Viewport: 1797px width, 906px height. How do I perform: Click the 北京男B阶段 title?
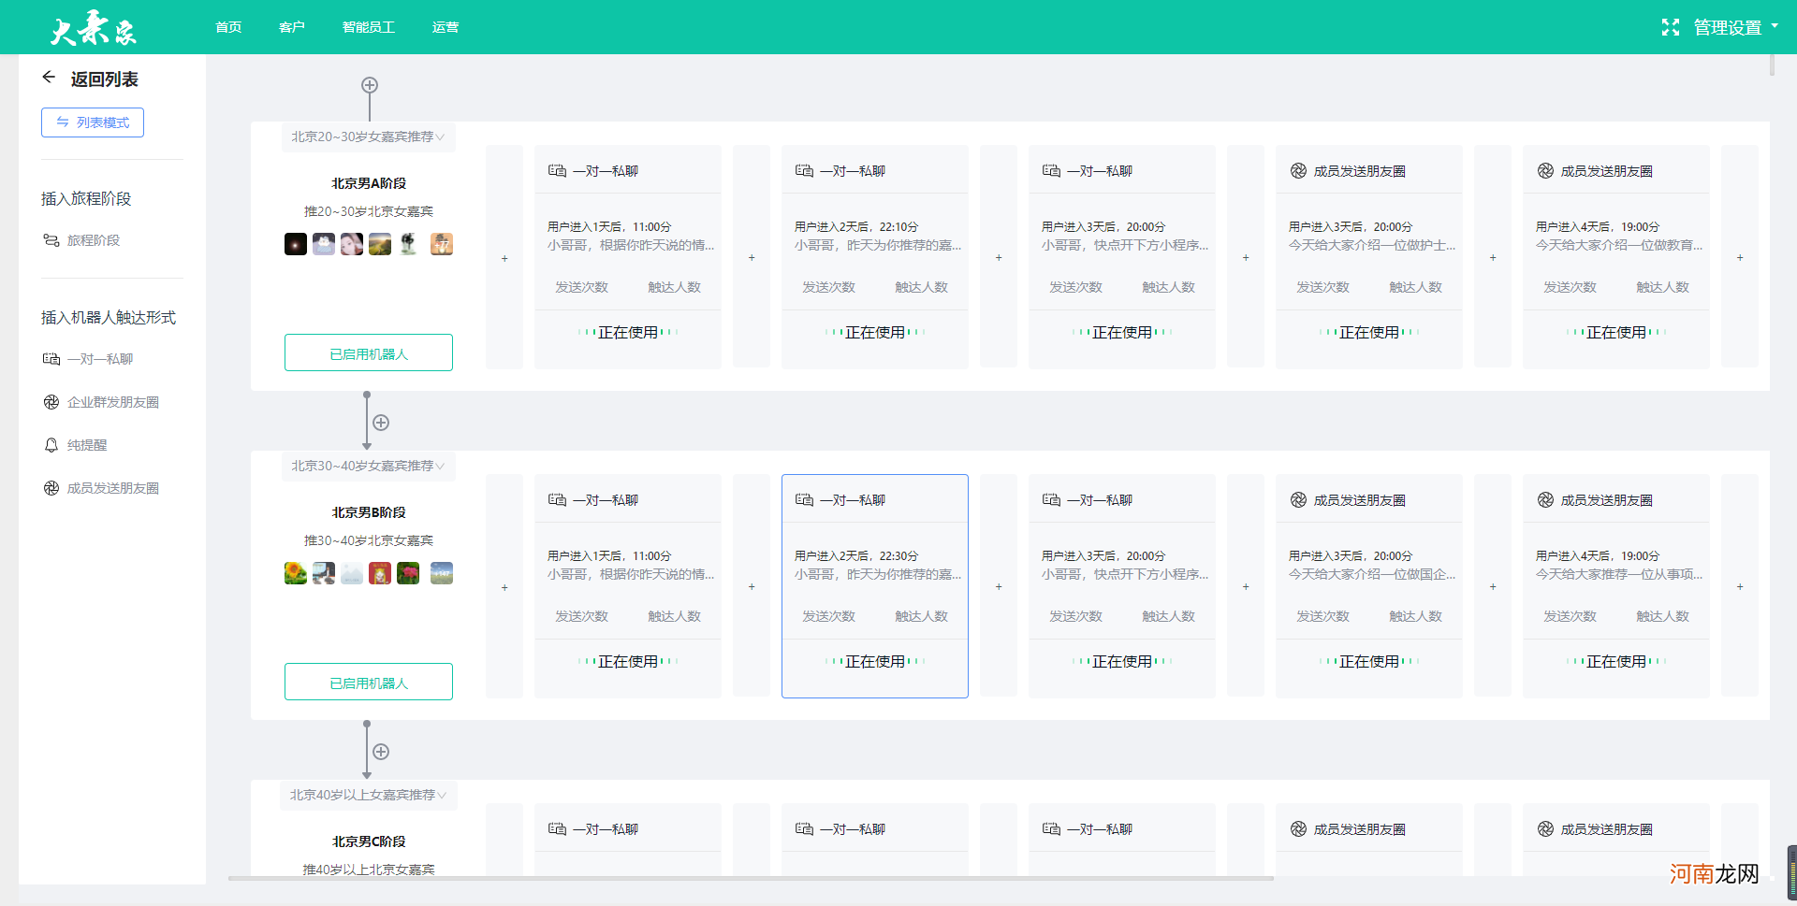pyautogui.click(x=369, y=512)
